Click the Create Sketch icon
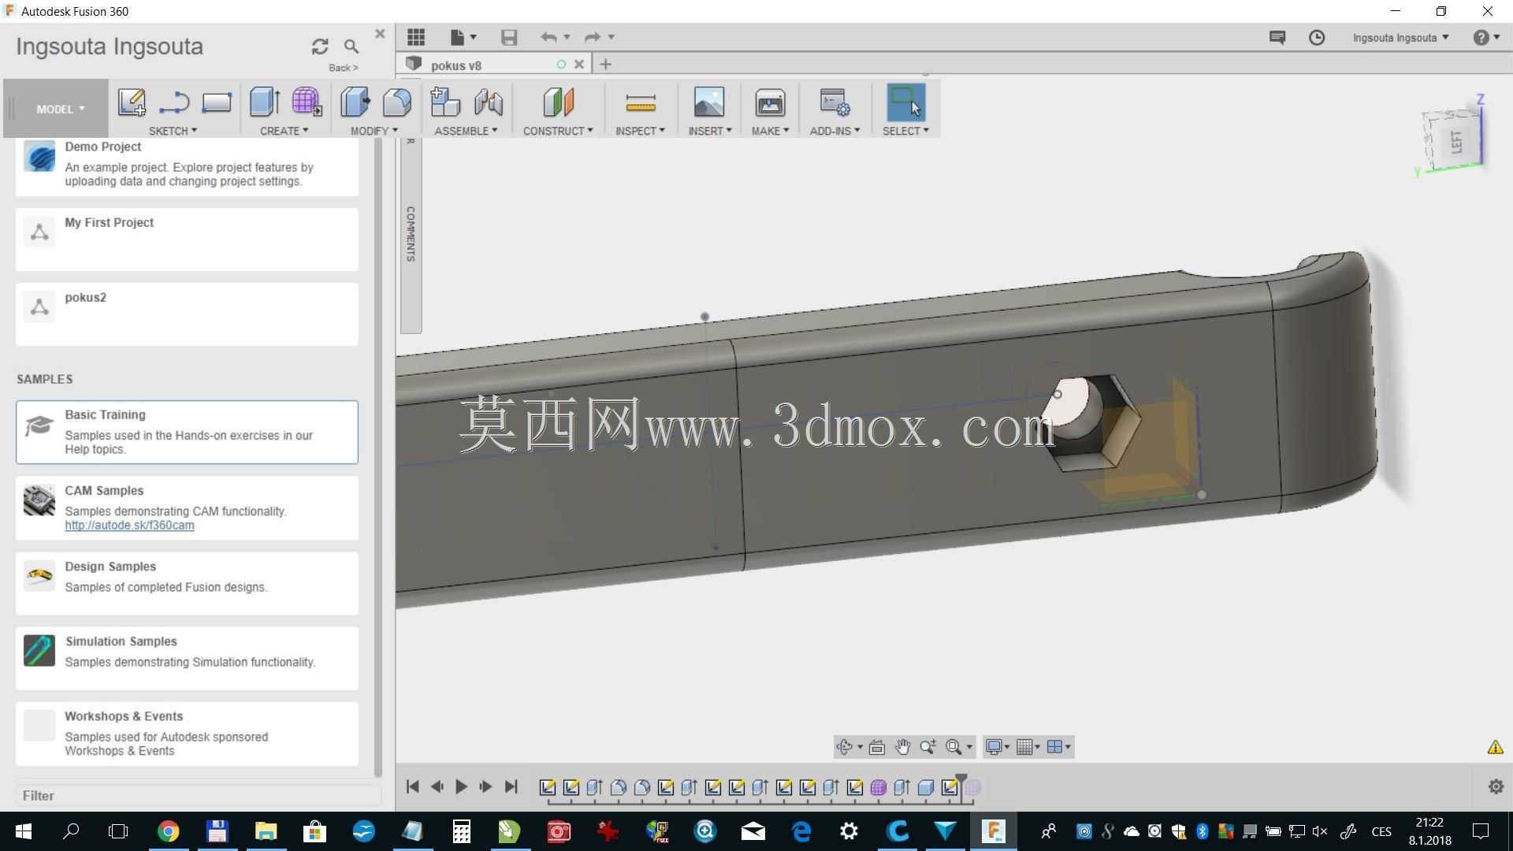The height and width of the screenshot is (851, 1513). tap(132, 102)
